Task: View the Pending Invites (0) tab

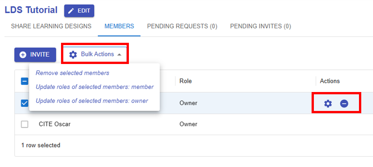Action: click(260, 27)
